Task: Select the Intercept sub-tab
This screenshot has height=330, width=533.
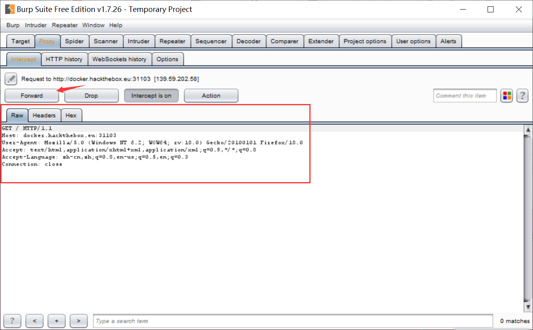Action: click(24, 59)
